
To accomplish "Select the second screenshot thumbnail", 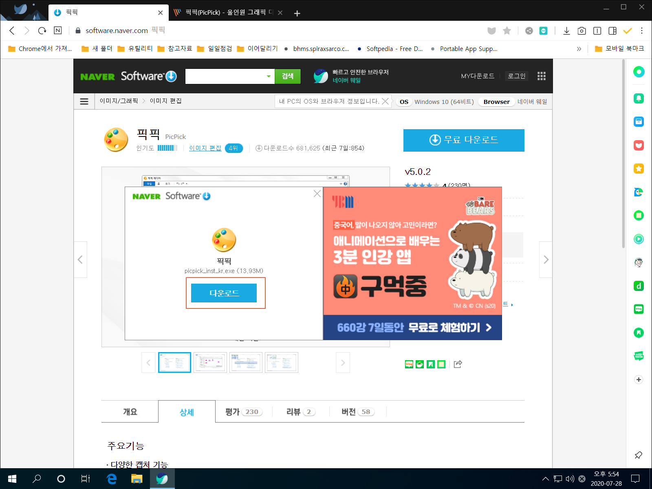I will click(x=210, y=362).
